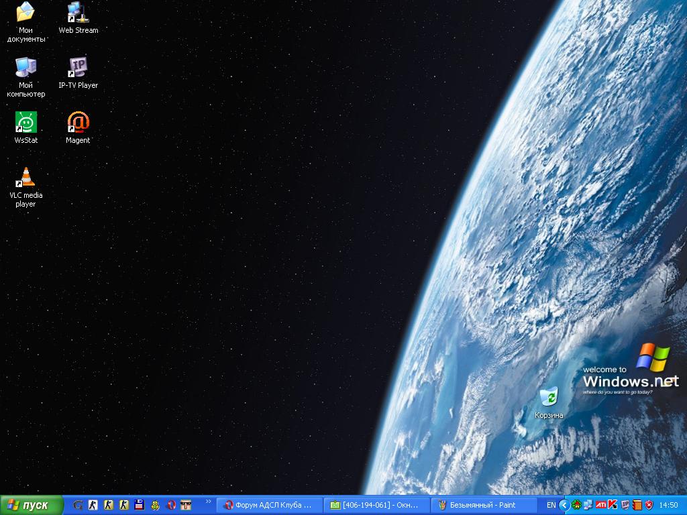Select the WsStat desktop icon

[x=25, y=123]
